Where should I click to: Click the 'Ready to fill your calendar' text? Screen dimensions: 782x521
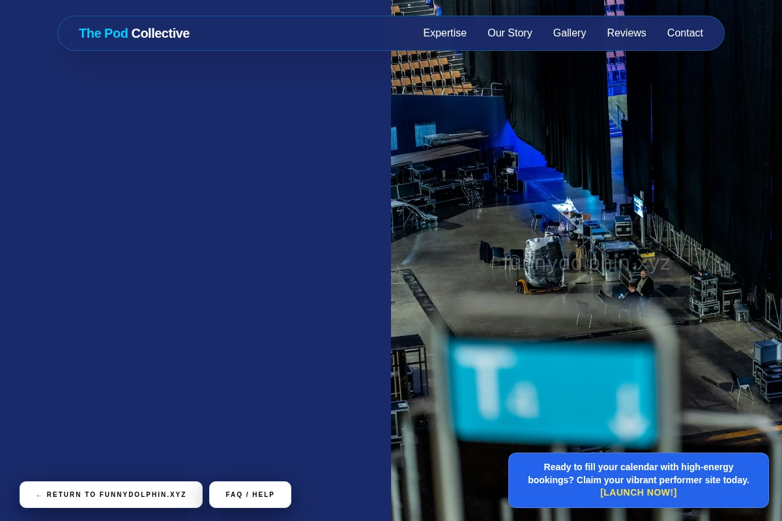pos(639,473)
